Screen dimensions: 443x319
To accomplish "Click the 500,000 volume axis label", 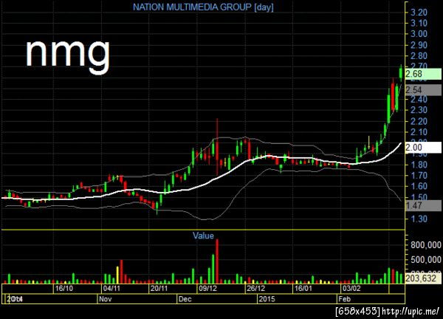I will (426, 259).
